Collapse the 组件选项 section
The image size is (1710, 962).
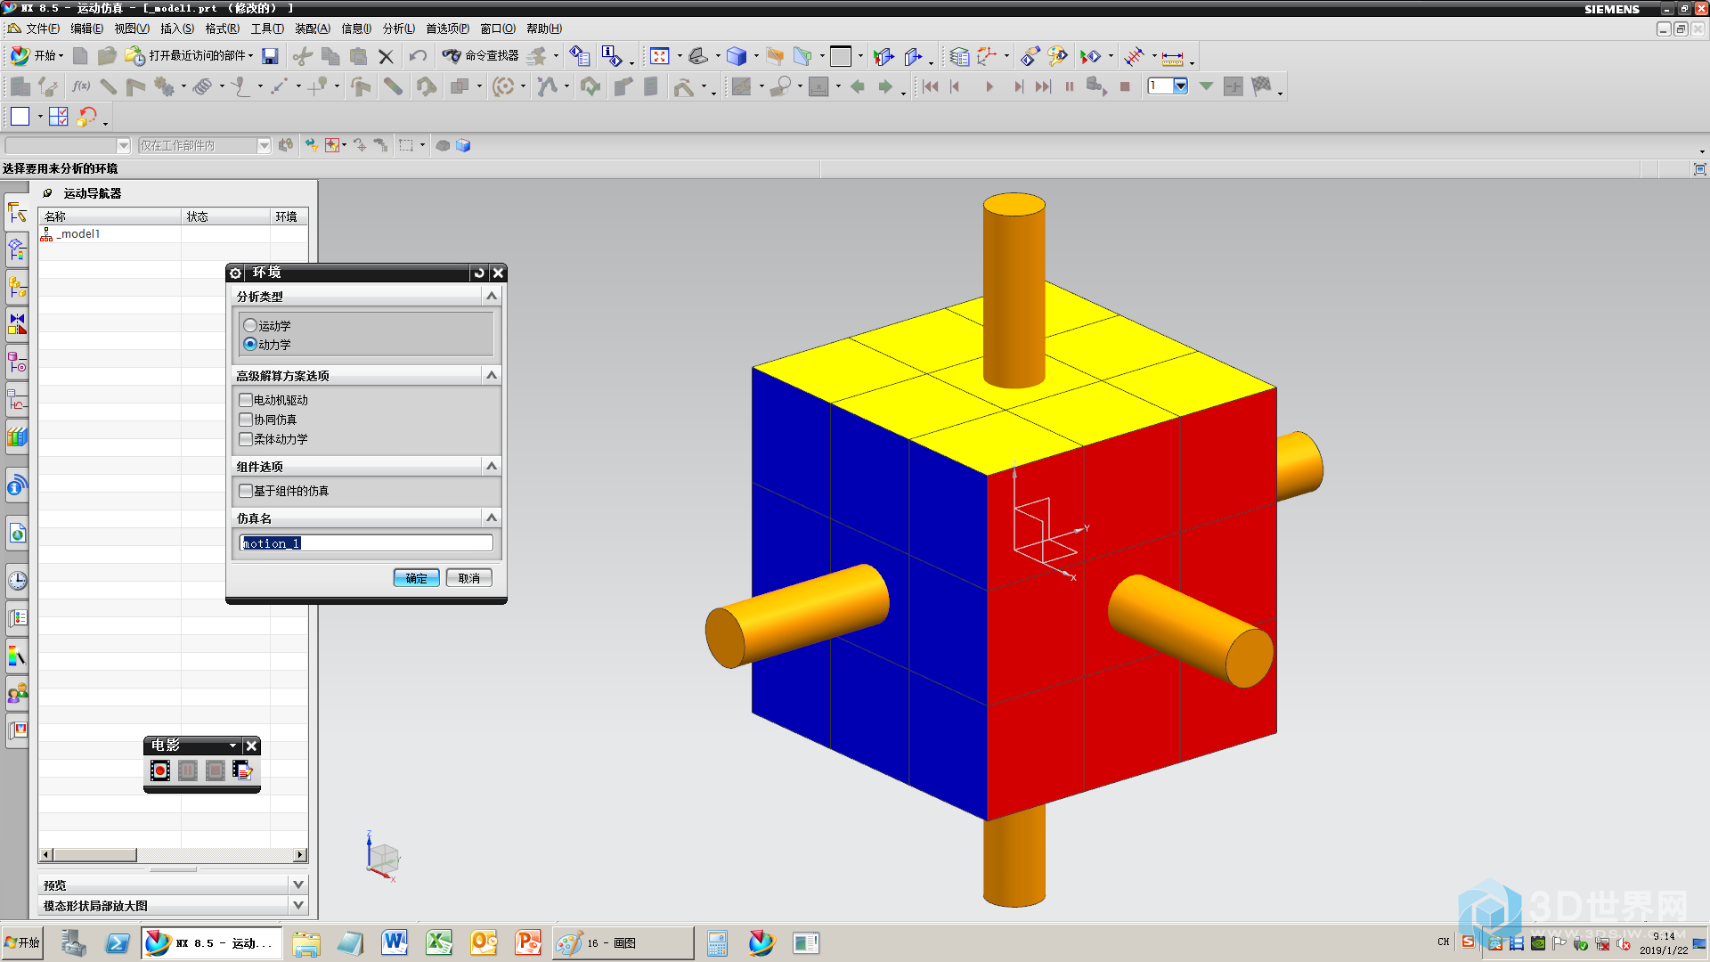[492, 466]
